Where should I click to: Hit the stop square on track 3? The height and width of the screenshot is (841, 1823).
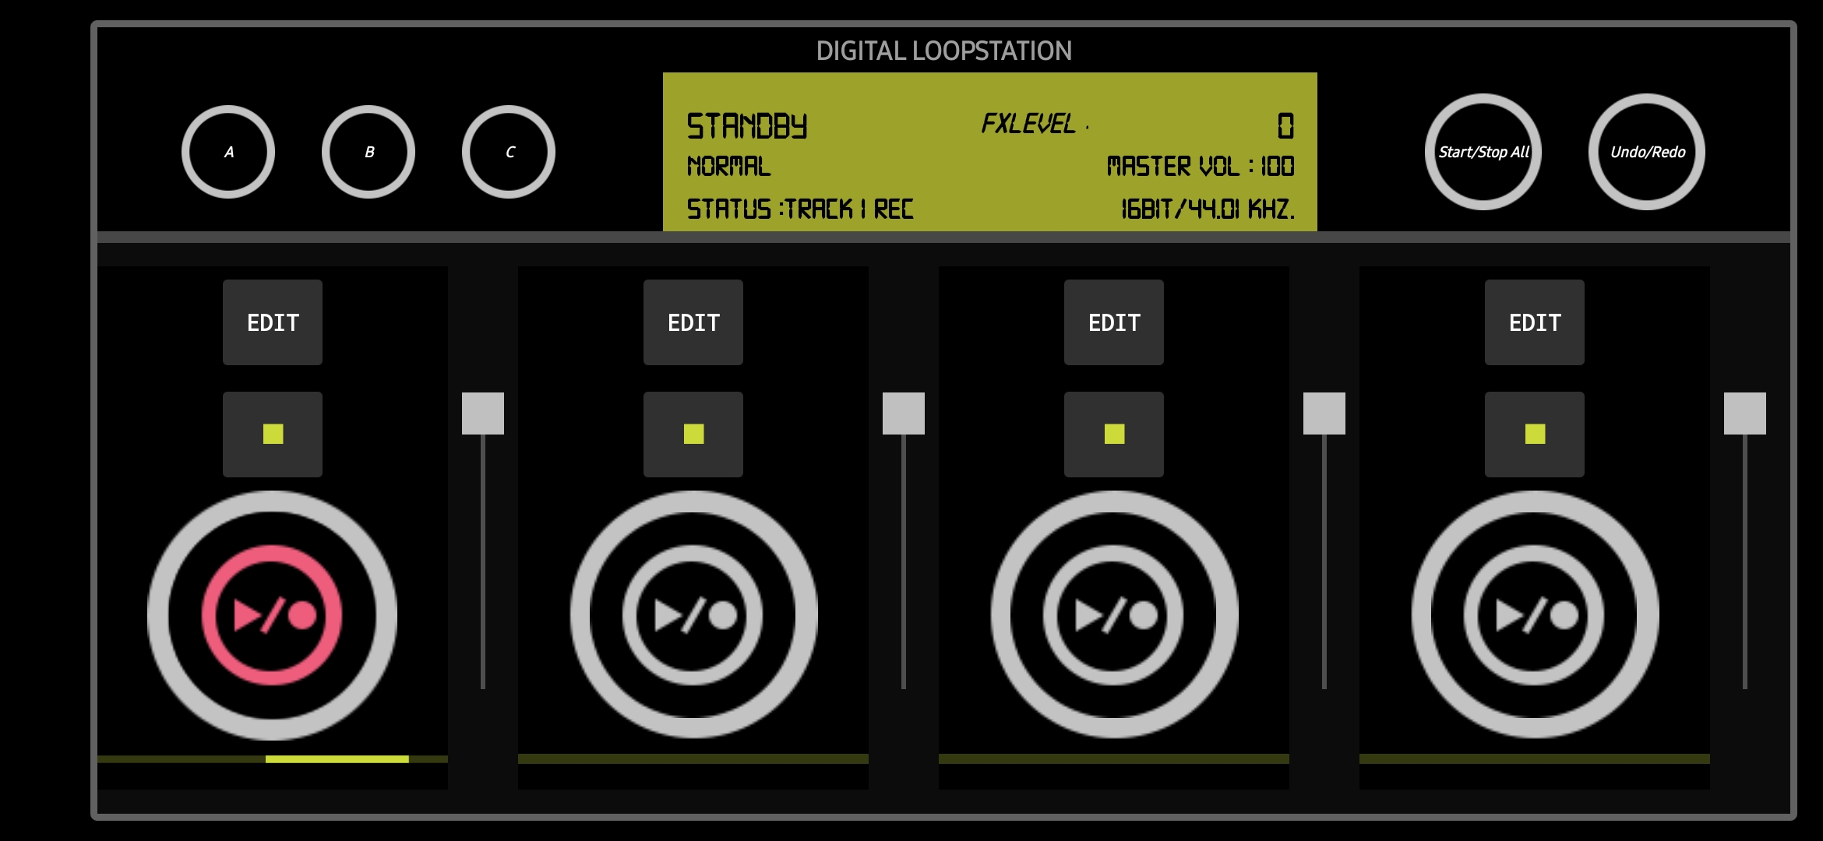[x=1114, y=435]
